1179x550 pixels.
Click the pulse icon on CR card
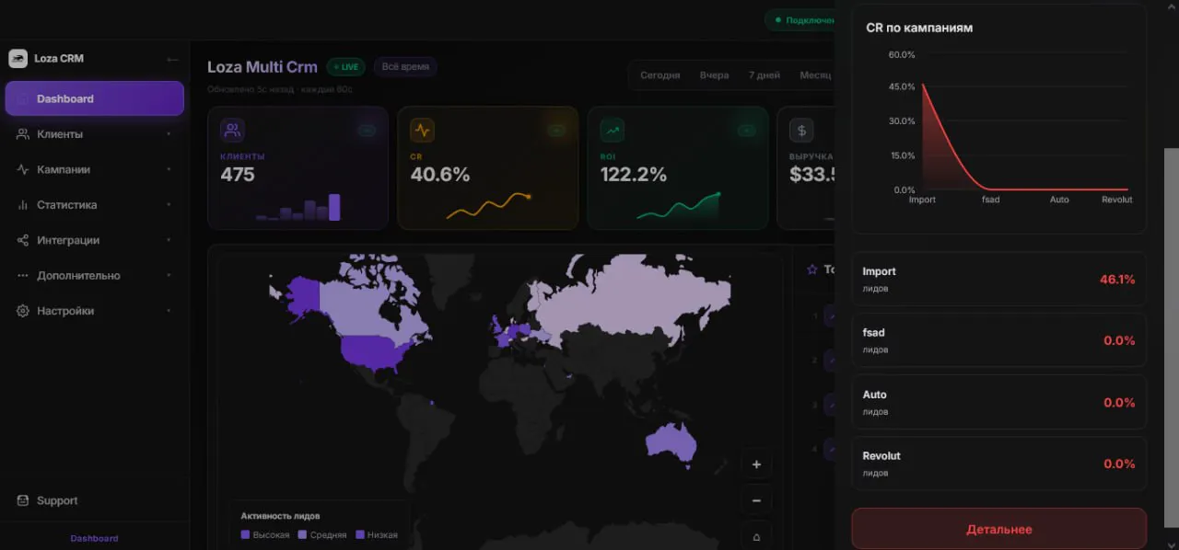pyautogui.click(x=422, y=130)
